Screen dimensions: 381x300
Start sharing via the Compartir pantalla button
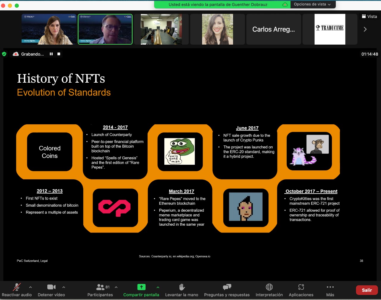141,290
